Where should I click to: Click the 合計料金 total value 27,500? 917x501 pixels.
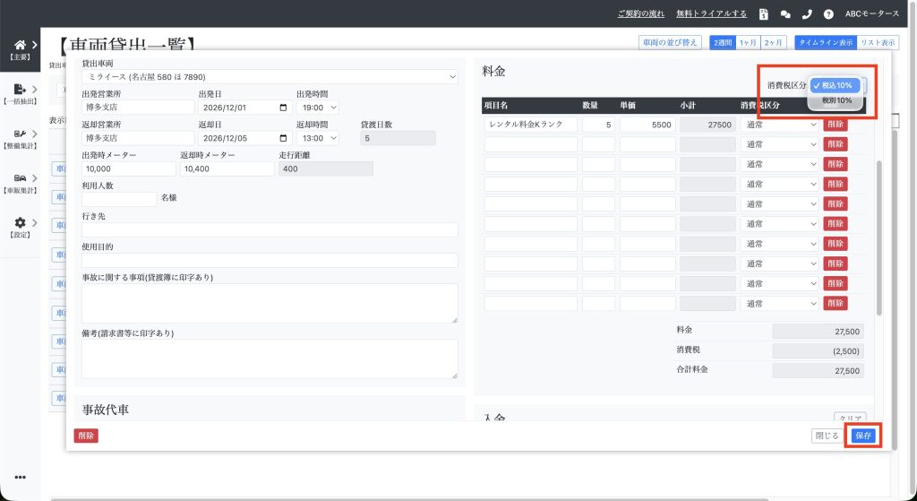[x=818, y=371]
